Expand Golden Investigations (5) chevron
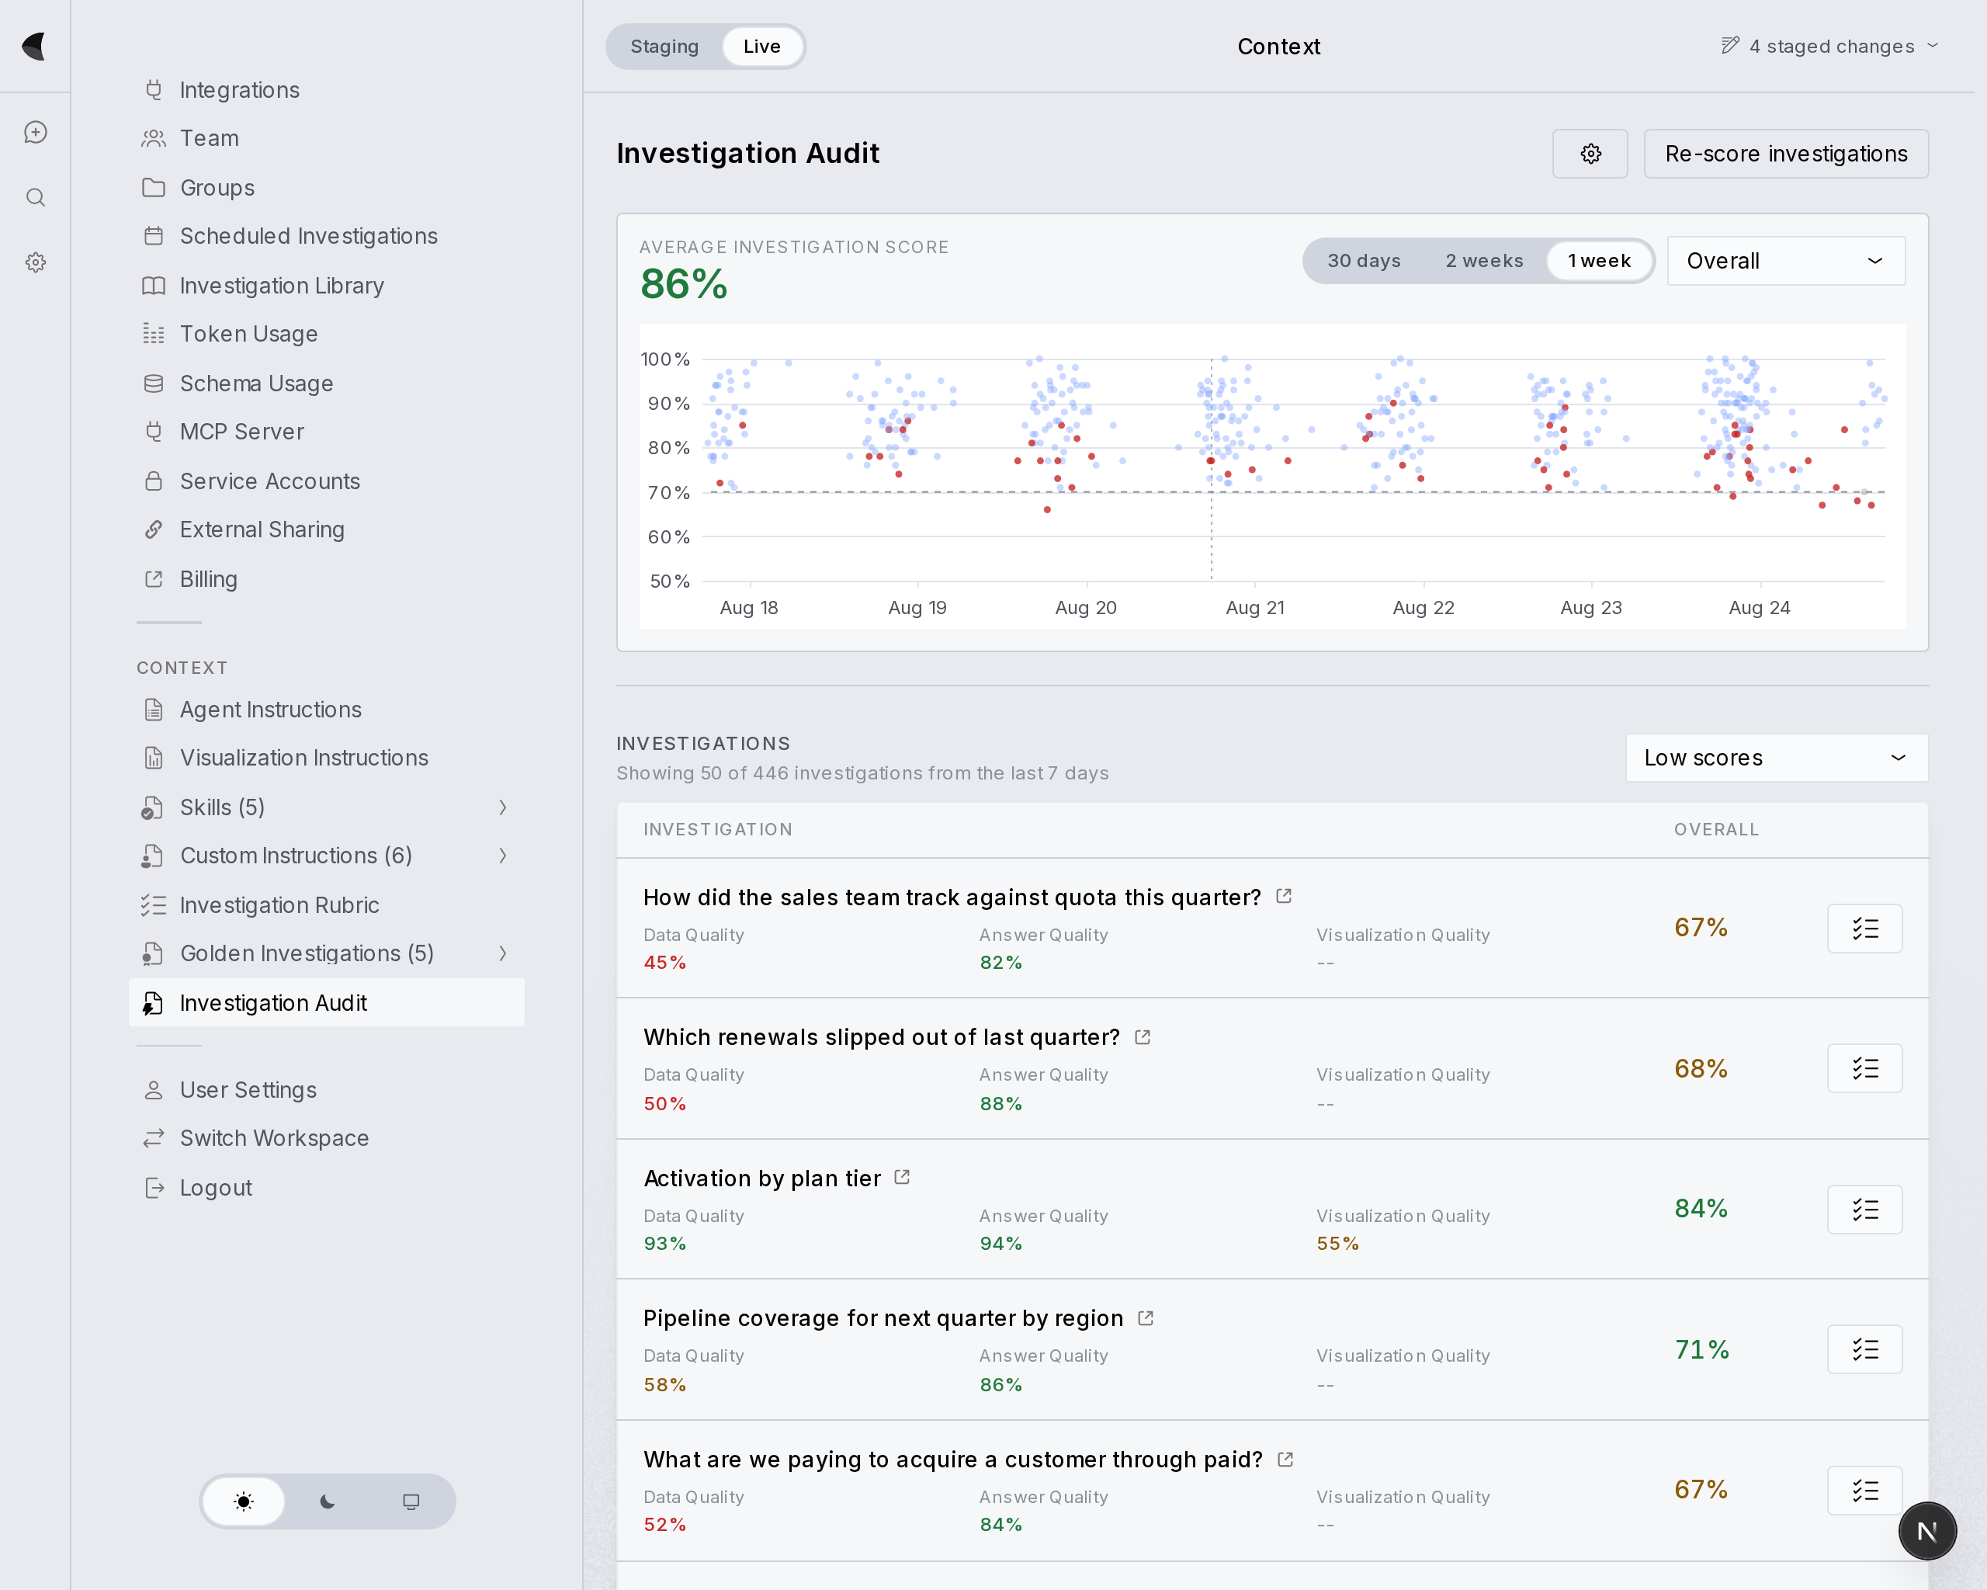 click(503, 953)
